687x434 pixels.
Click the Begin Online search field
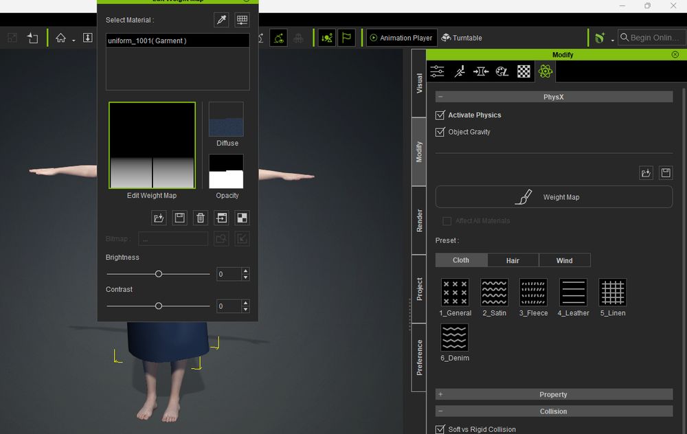click(652, 38)
